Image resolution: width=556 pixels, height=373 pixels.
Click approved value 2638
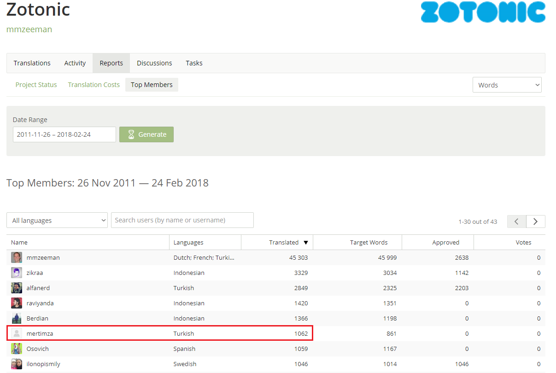point(461,257)
